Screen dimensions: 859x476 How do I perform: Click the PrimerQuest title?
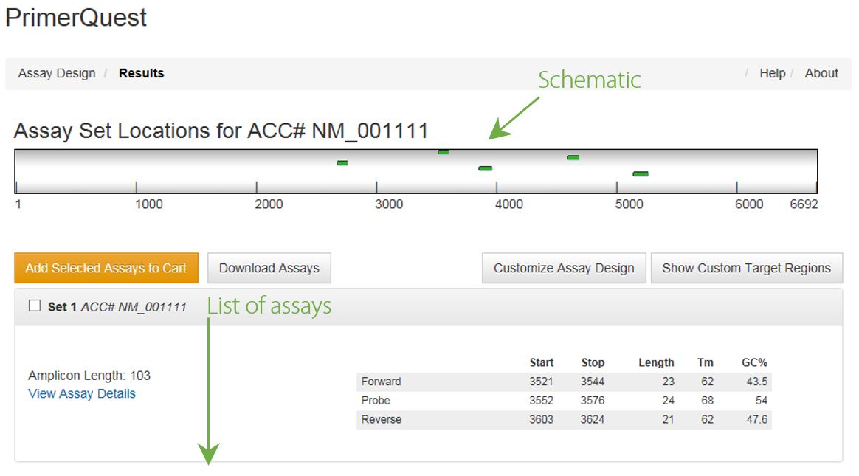[77, 18]
